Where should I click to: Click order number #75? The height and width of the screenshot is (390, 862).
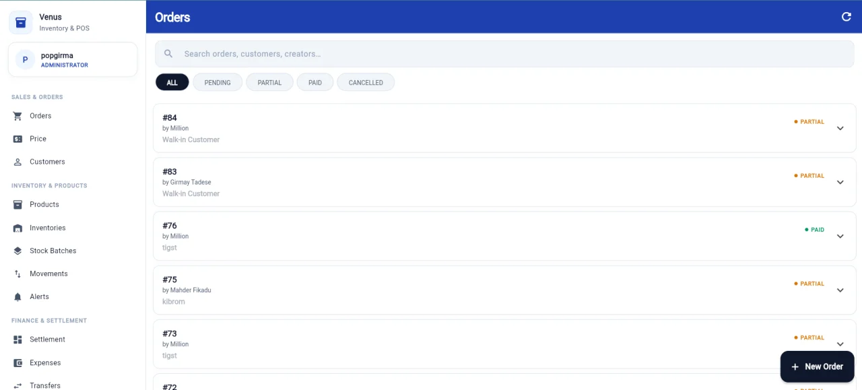170,280
